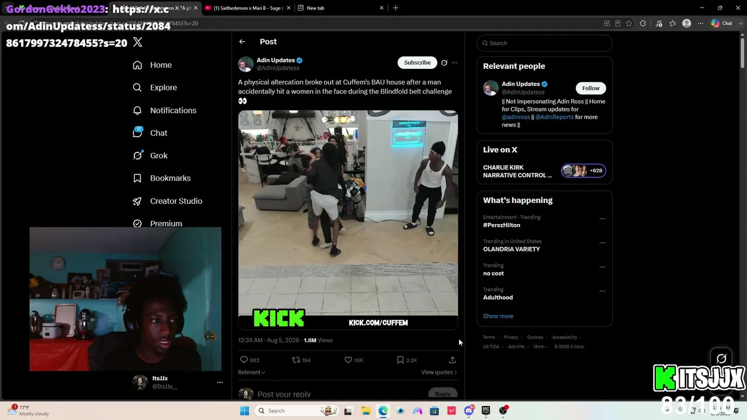Viewport: 747px width, 420px height.
Task: Click Show more under What's happening
Action: (498, 316)
